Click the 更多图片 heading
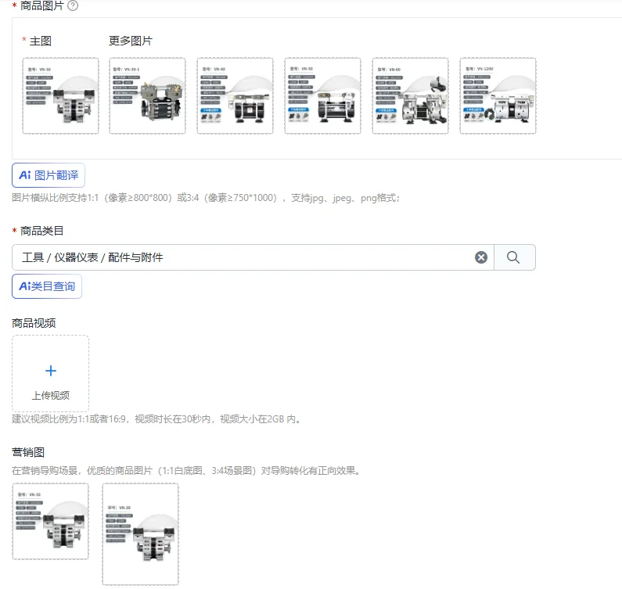This screenshot has width=622, height=589. click(131, 41)
